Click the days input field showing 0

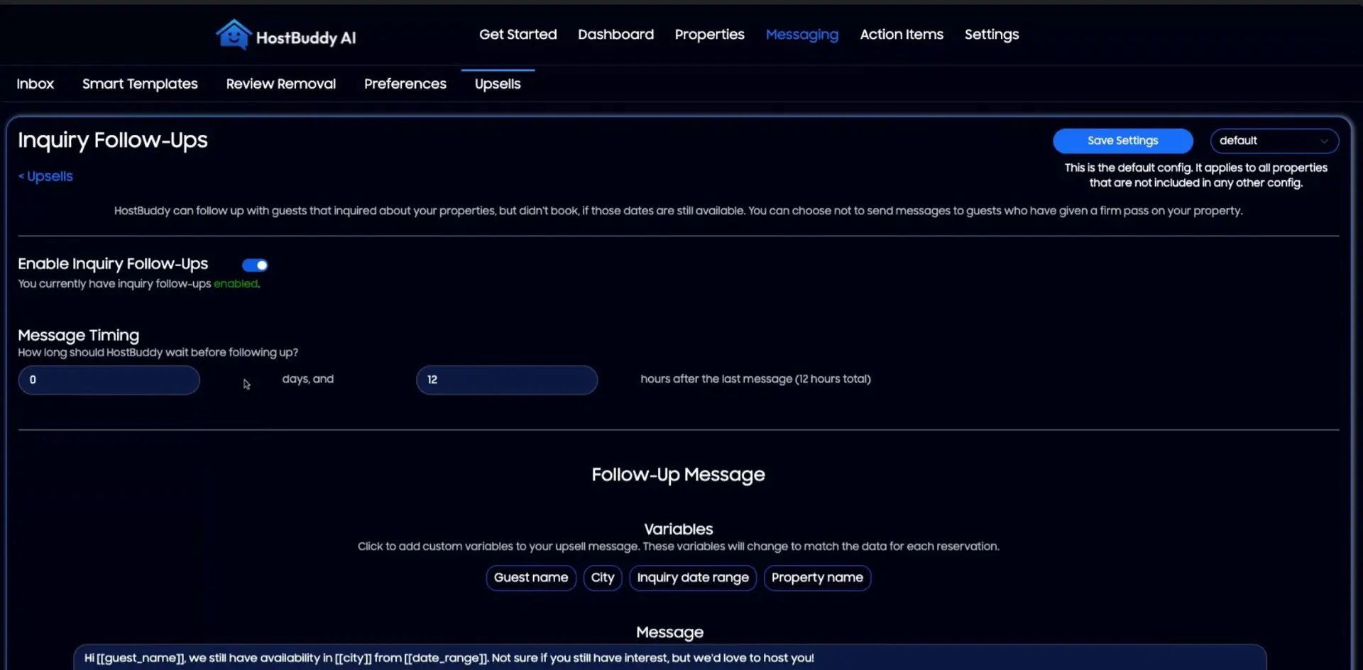109,380
